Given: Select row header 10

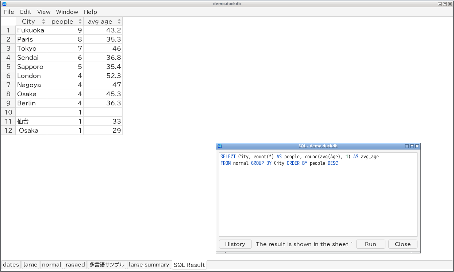Looking at the screenshot, I should (8, 112).
